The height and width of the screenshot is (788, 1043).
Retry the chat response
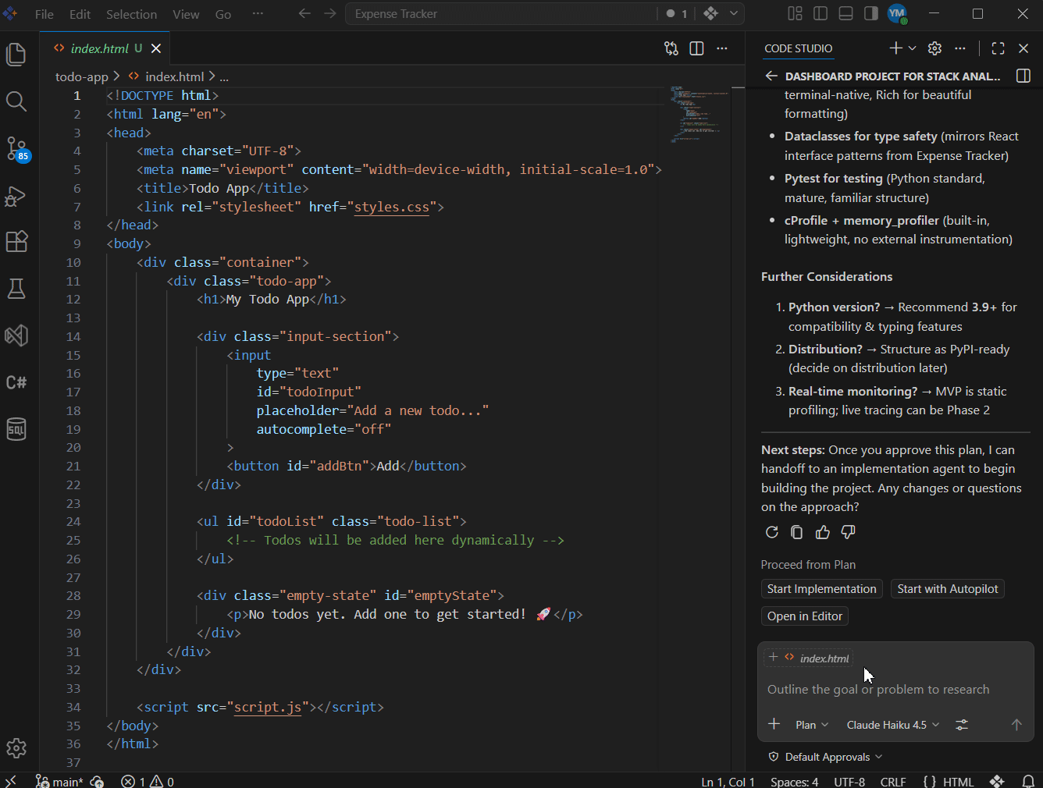(772, 532)
